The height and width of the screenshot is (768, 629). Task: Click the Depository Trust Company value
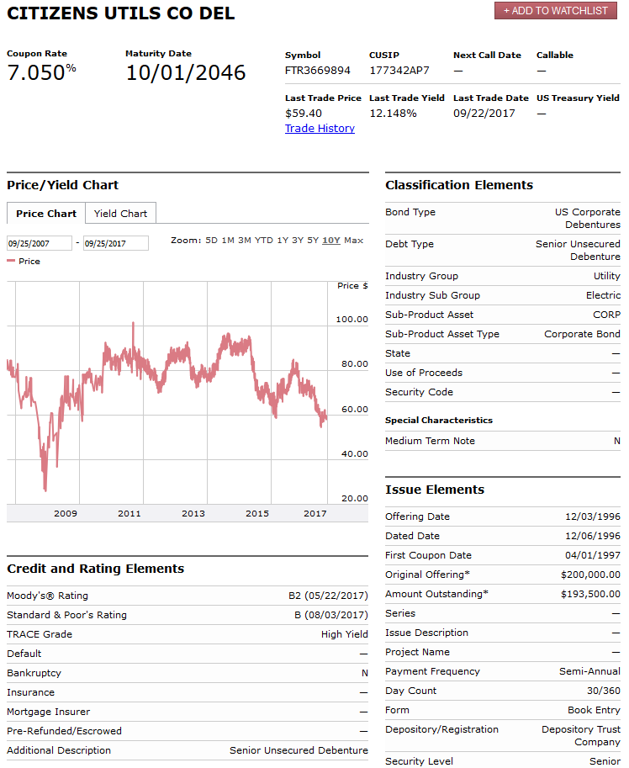click(x=581, y=736)
